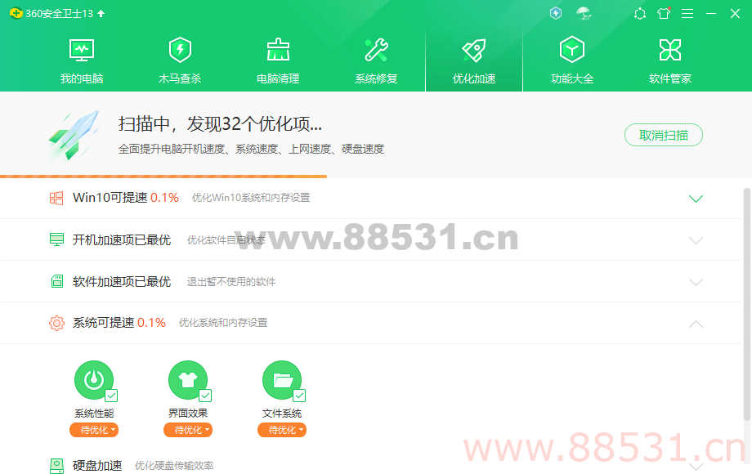Open the 软件管家 flower icon
This screenshot has width=752, height=474.
(x=670, y=50)
